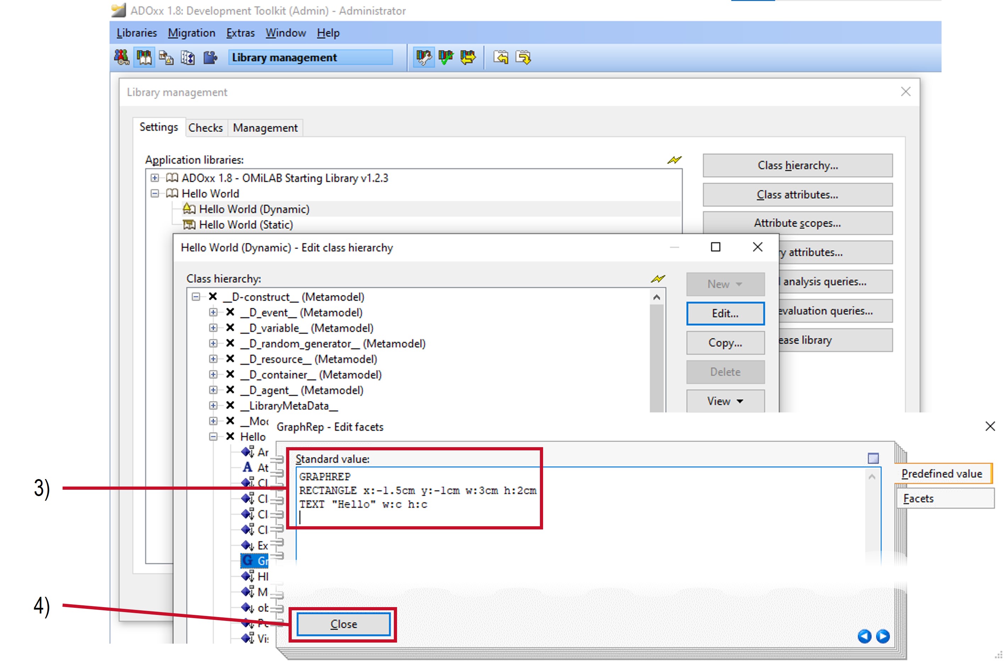Screen dimensions: 1005x661
Task: Expand the __D_container__ (Metamodel) node
Action: tap(213, 374)
